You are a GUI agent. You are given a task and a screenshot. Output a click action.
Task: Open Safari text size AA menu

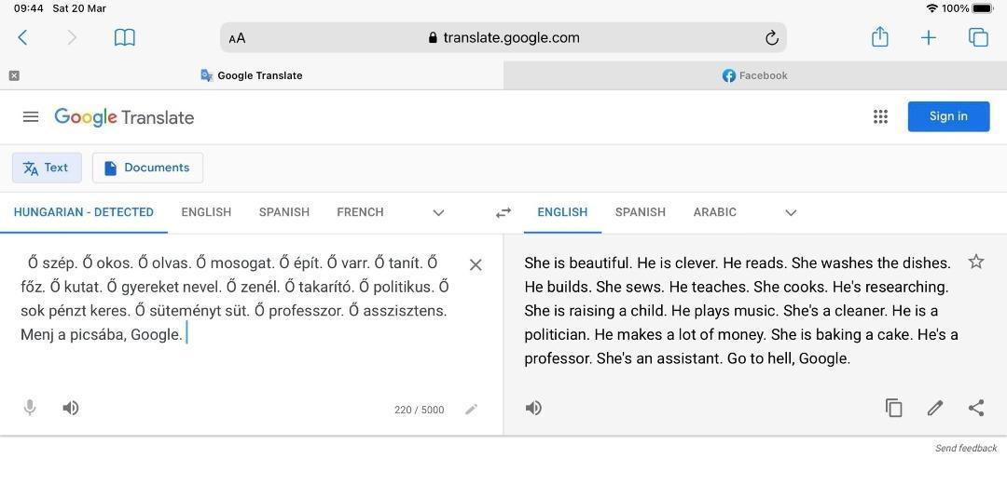point(237,38)
